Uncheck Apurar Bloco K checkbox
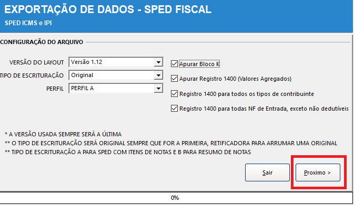Viewport: 354px width, 205px height. [x=174, y=64]
